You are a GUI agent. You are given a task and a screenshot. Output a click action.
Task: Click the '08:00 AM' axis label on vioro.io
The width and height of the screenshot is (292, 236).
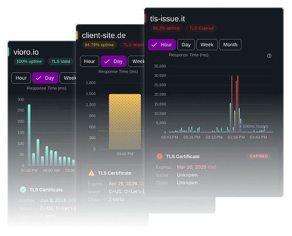[x=51, y=170]
